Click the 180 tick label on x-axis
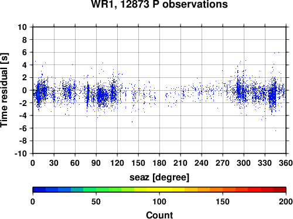 [x=159, y=163]
